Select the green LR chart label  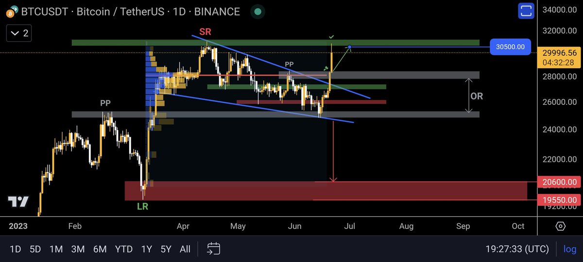(142, 206)
